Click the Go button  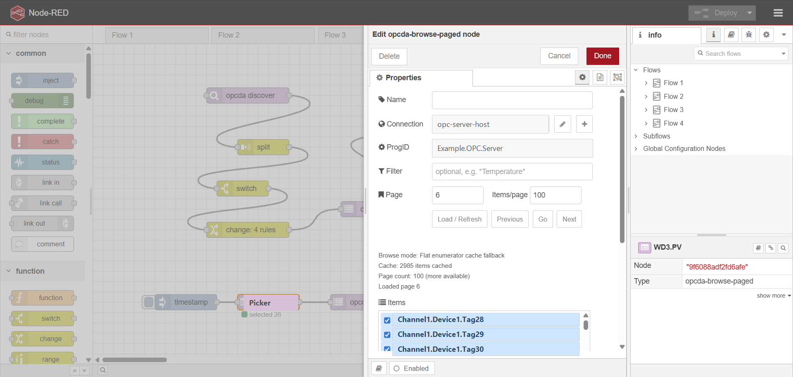point(543,219)
